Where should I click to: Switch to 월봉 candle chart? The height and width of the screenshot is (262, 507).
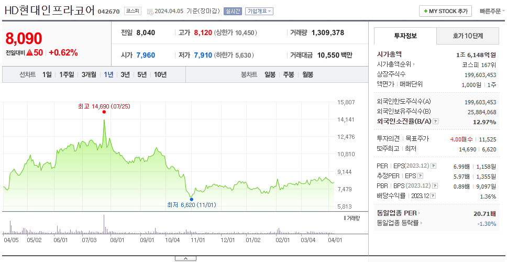[308, 75]
